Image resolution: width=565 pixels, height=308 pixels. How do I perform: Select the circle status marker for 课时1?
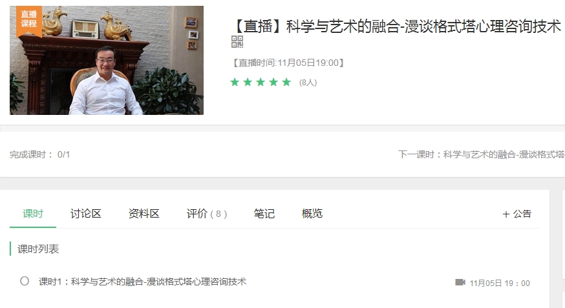click(25, 281)
